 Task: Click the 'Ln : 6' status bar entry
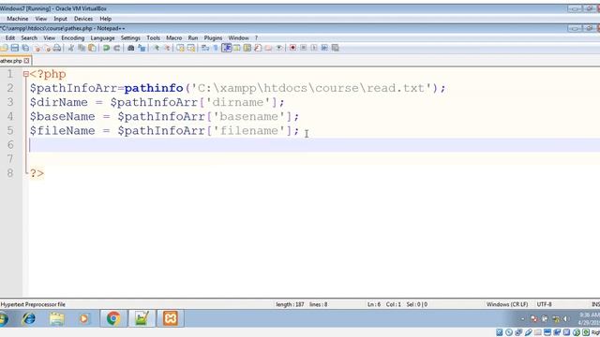point(374,304)
